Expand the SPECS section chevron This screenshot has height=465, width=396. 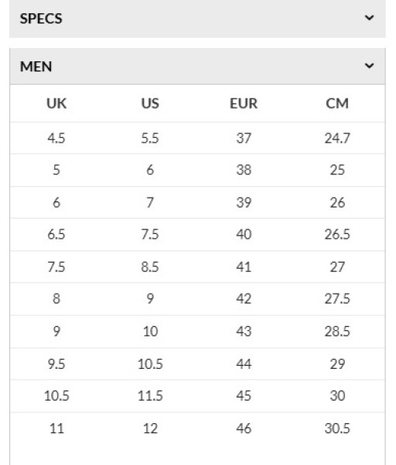click(369, 18)
